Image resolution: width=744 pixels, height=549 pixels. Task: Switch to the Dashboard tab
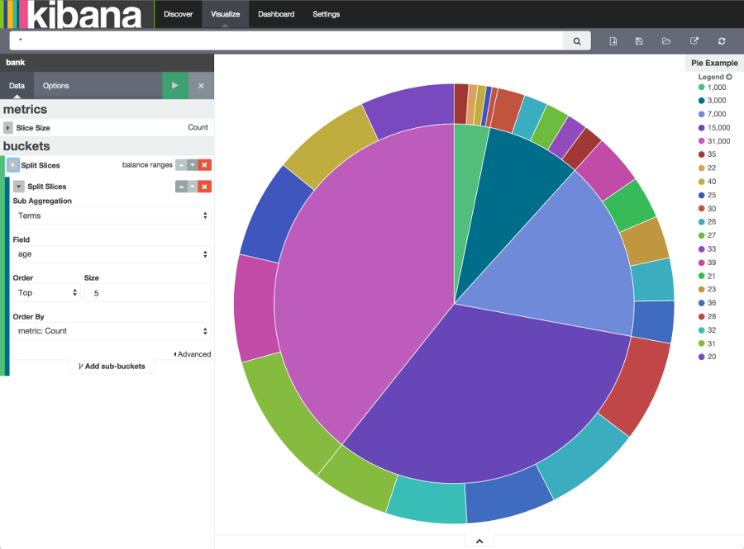click(275, 14)
